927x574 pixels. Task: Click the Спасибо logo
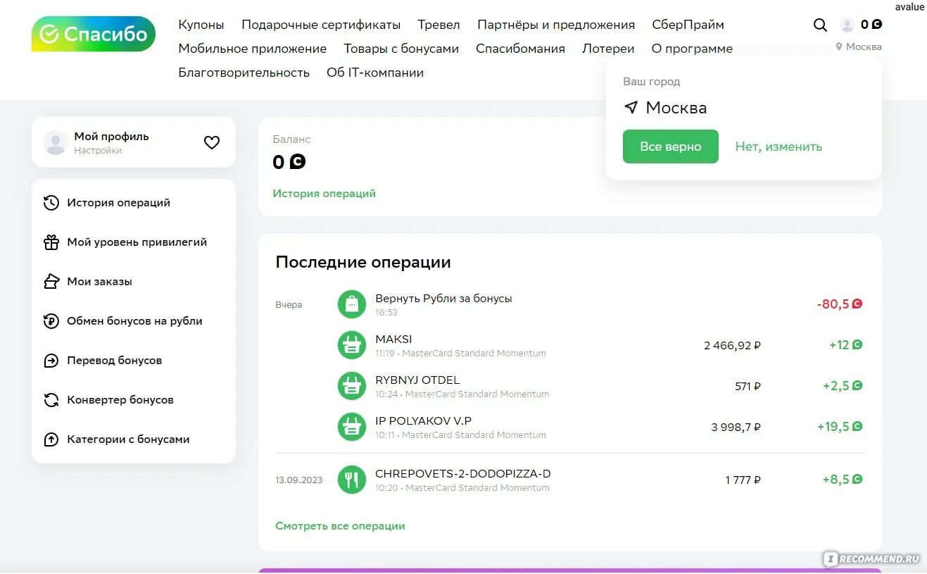coord(94,34)
